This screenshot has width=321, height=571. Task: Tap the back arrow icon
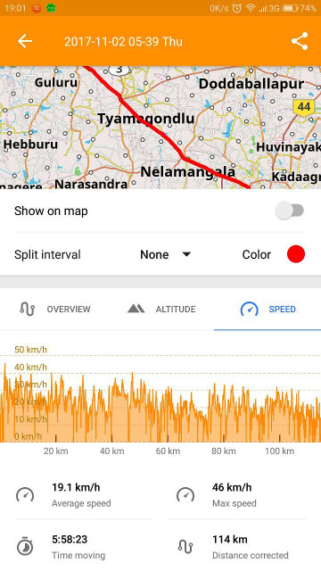tap(25, 41)
